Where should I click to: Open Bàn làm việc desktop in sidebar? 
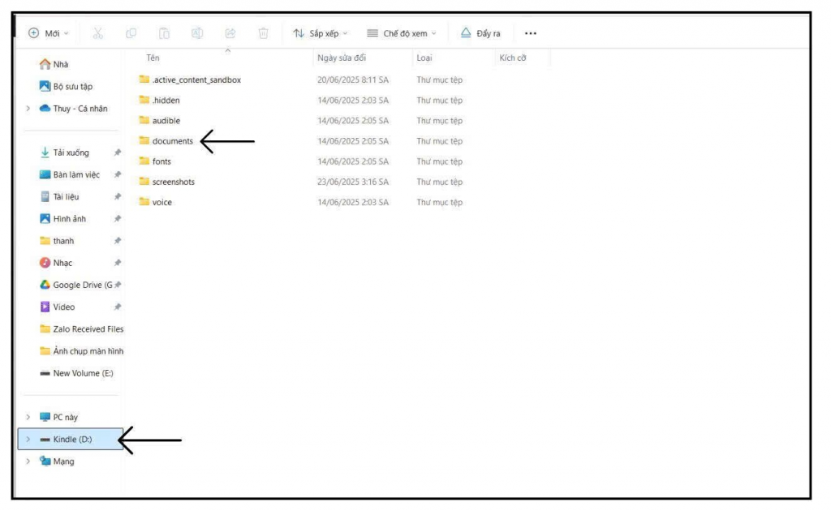click(70, 174)
